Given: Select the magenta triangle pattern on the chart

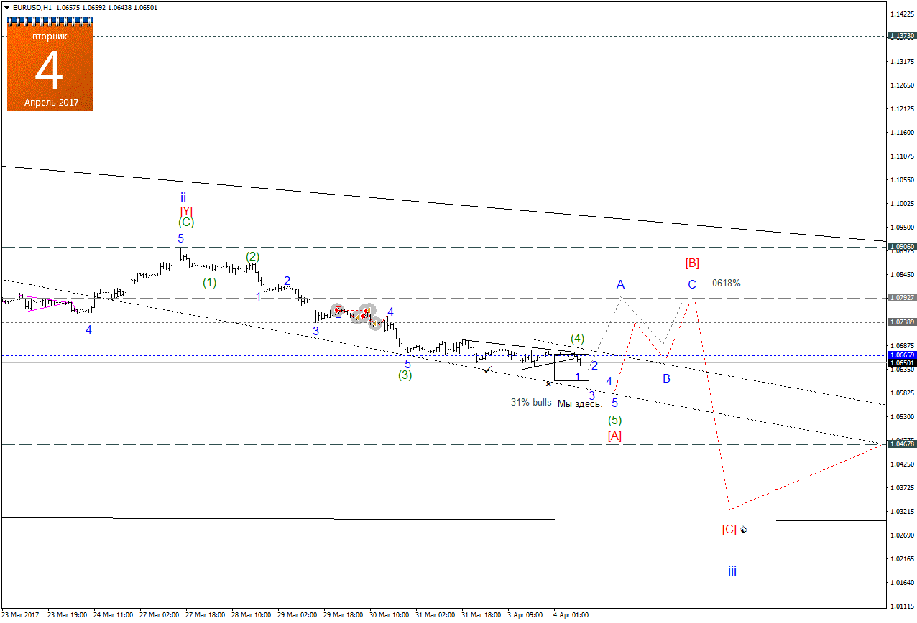Looking at the screenshot, I should coord(49,303).
